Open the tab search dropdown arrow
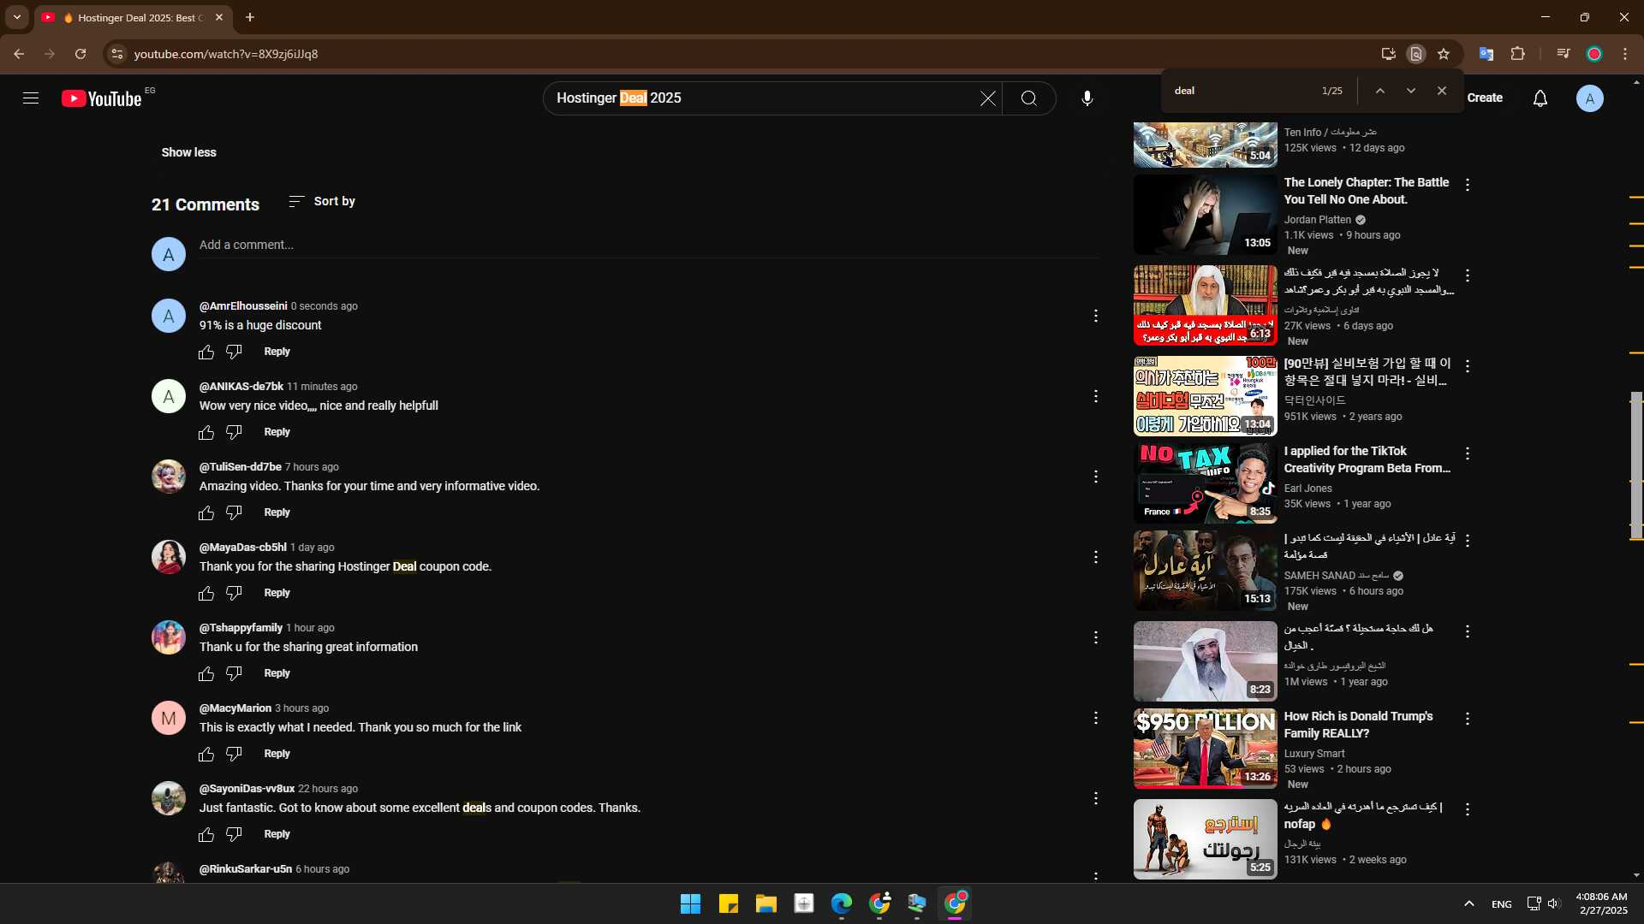Viewport: 1644px width, 924px height. pos(16,17)
